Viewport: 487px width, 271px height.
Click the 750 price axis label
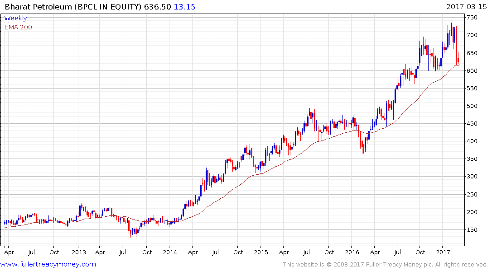point(472,18)
